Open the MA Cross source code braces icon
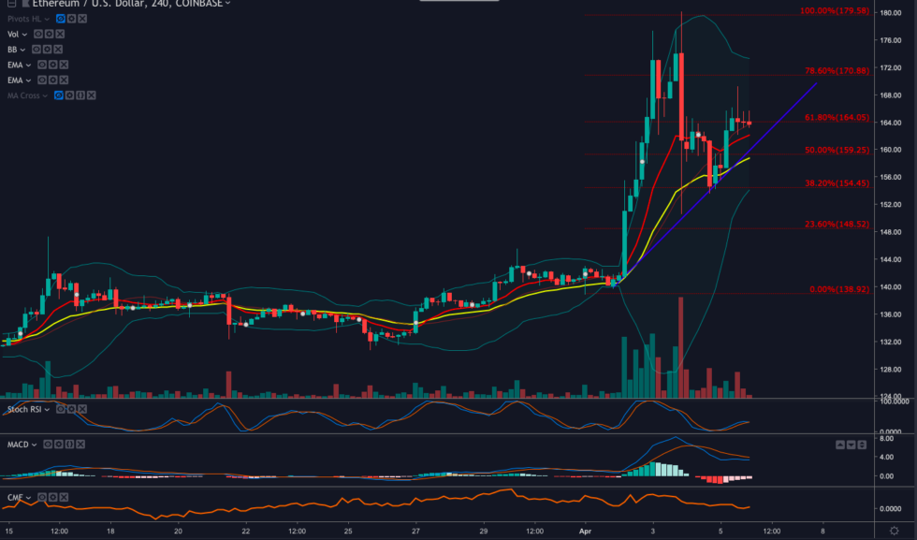The width and height of the screenshot is (917, 540). (80, 95)
